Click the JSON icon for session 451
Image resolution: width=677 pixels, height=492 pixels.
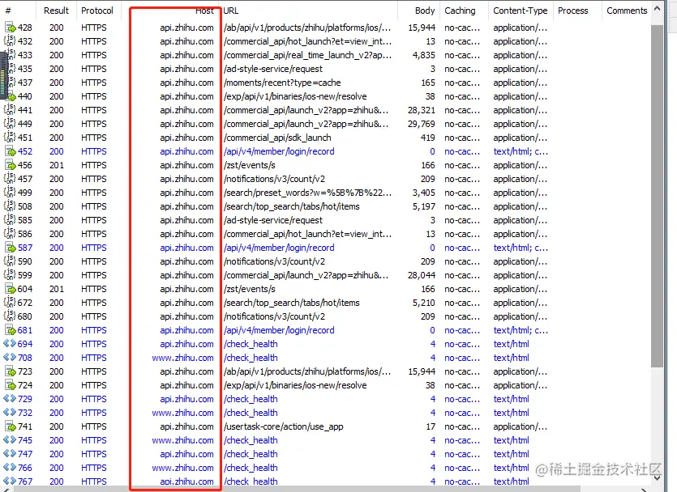[10, 138]
